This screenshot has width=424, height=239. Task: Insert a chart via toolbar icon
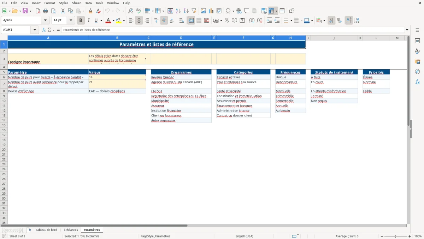click(211, 11)
